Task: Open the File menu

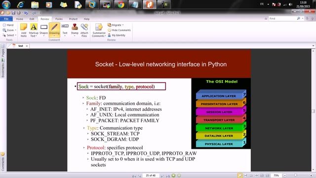Action: (x=6, y=19)
